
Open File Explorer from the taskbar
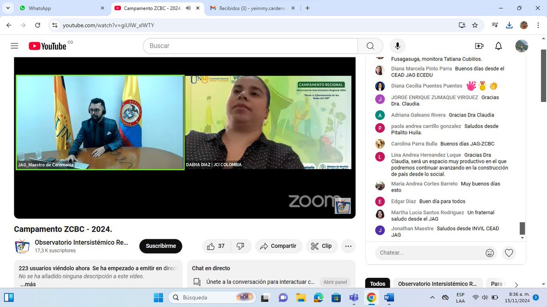click(301, 297)
